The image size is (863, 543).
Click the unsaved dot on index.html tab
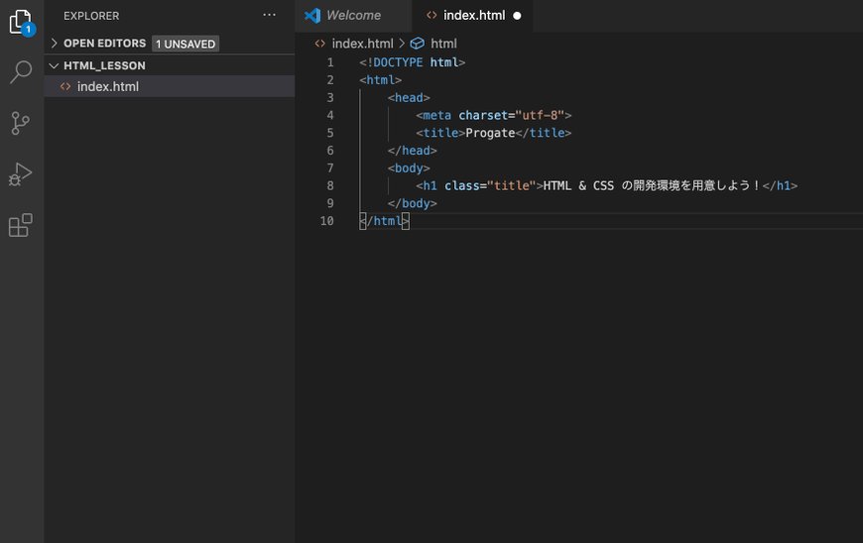click(x=517, y=16)
